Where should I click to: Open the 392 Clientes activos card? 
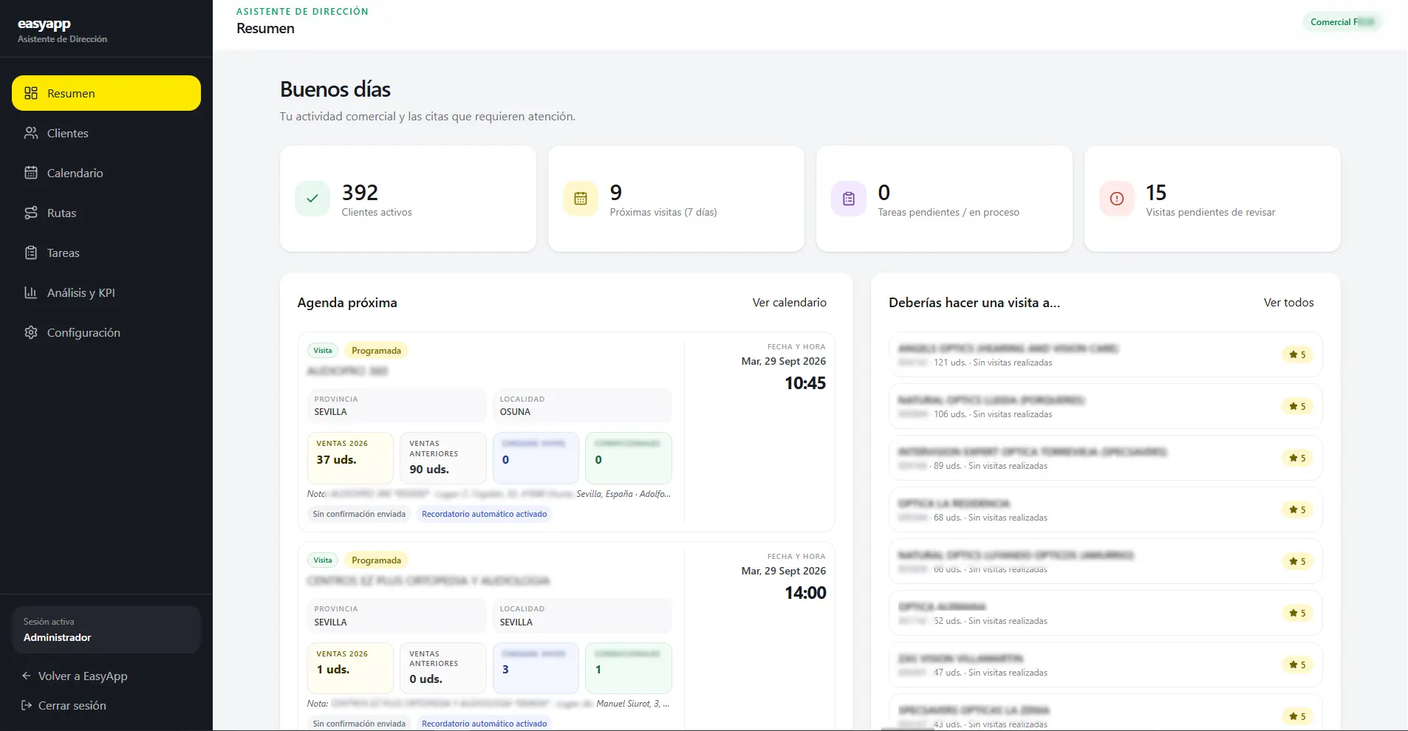pos(408,199)
